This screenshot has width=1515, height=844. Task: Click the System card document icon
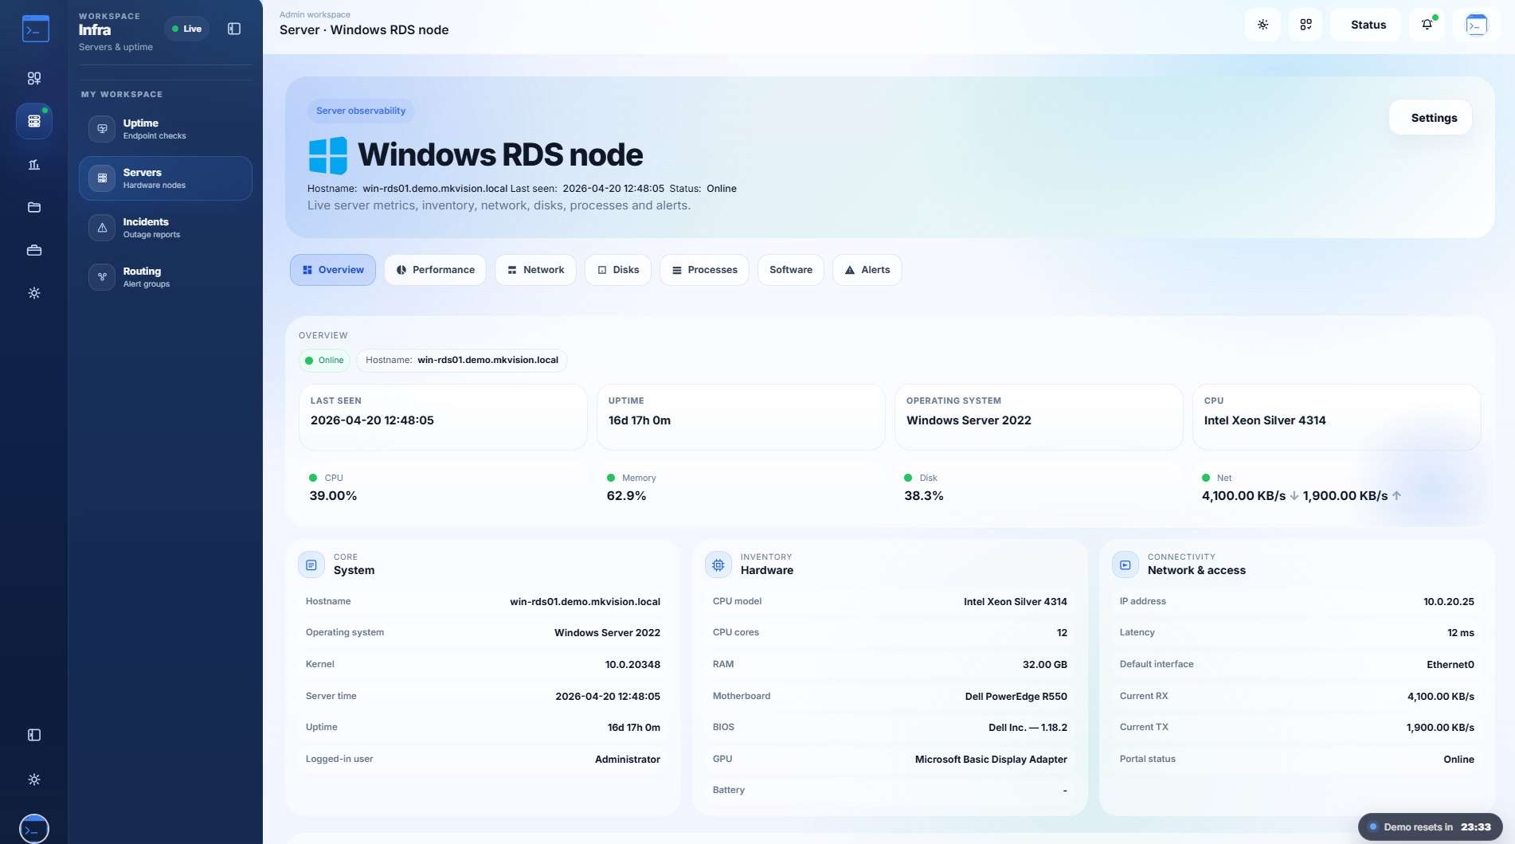pos(311,565)
